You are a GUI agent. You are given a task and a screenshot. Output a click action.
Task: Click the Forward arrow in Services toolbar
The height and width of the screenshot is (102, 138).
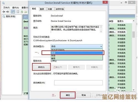pos(7,12)
